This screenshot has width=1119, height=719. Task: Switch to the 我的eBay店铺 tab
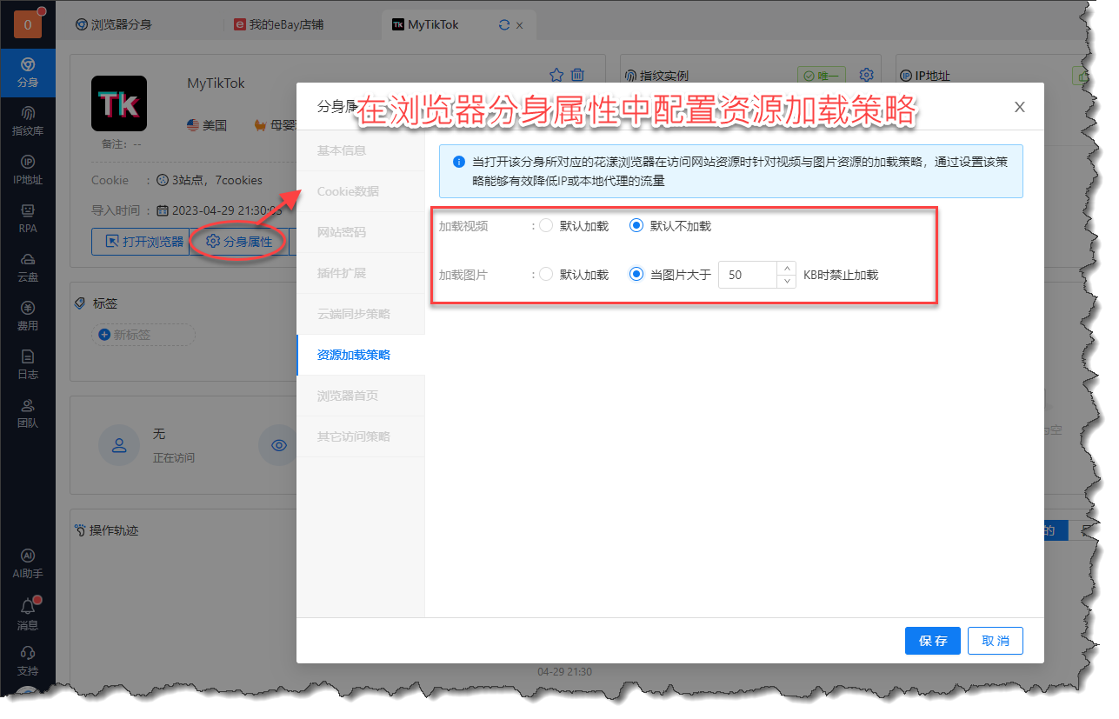279,24
